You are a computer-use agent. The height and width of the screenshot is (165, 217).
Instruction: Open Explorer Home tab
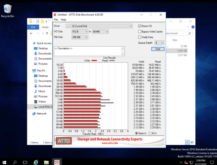click(45, 27)
